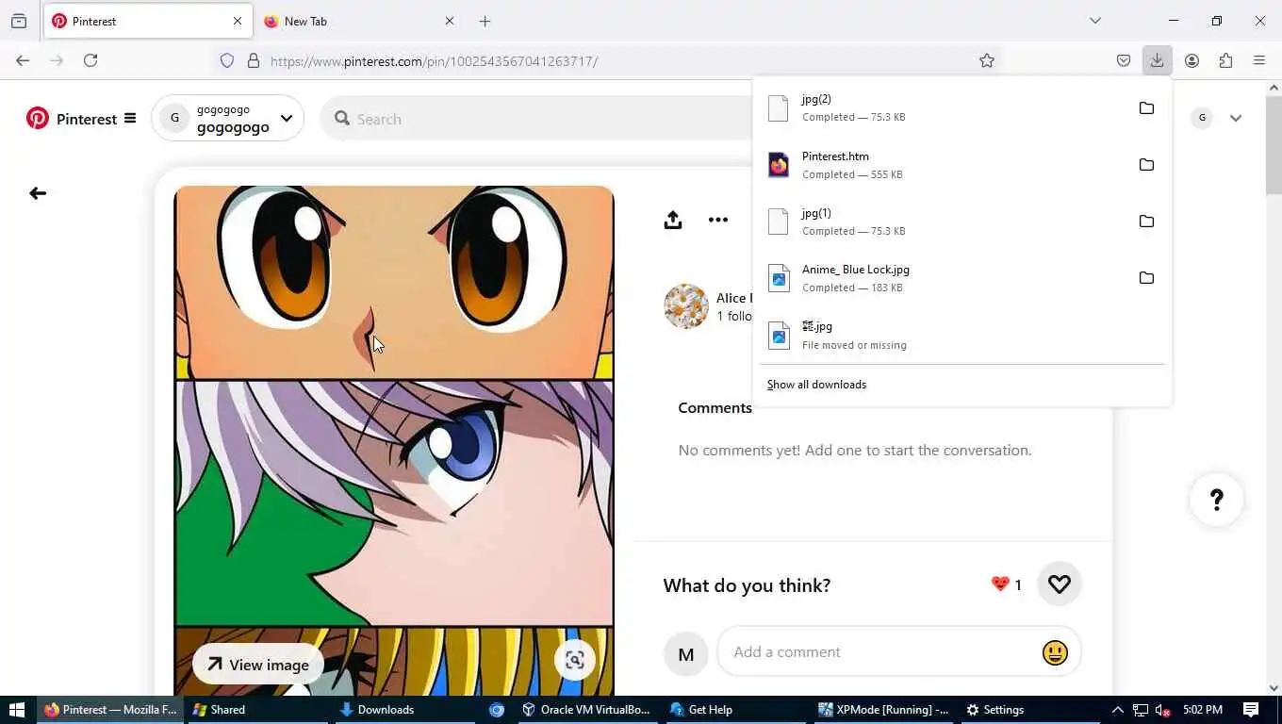Click the browser Back arrow
1282x724 pixels.
tap(23, 60)
